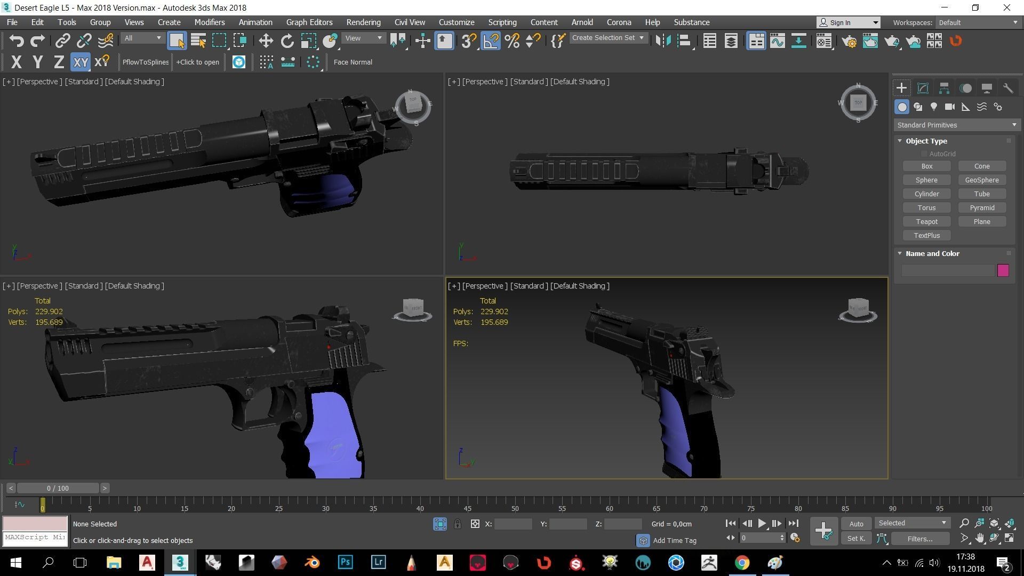
Task: Click the GeoSphere primitive button
Action: (982, 180)
